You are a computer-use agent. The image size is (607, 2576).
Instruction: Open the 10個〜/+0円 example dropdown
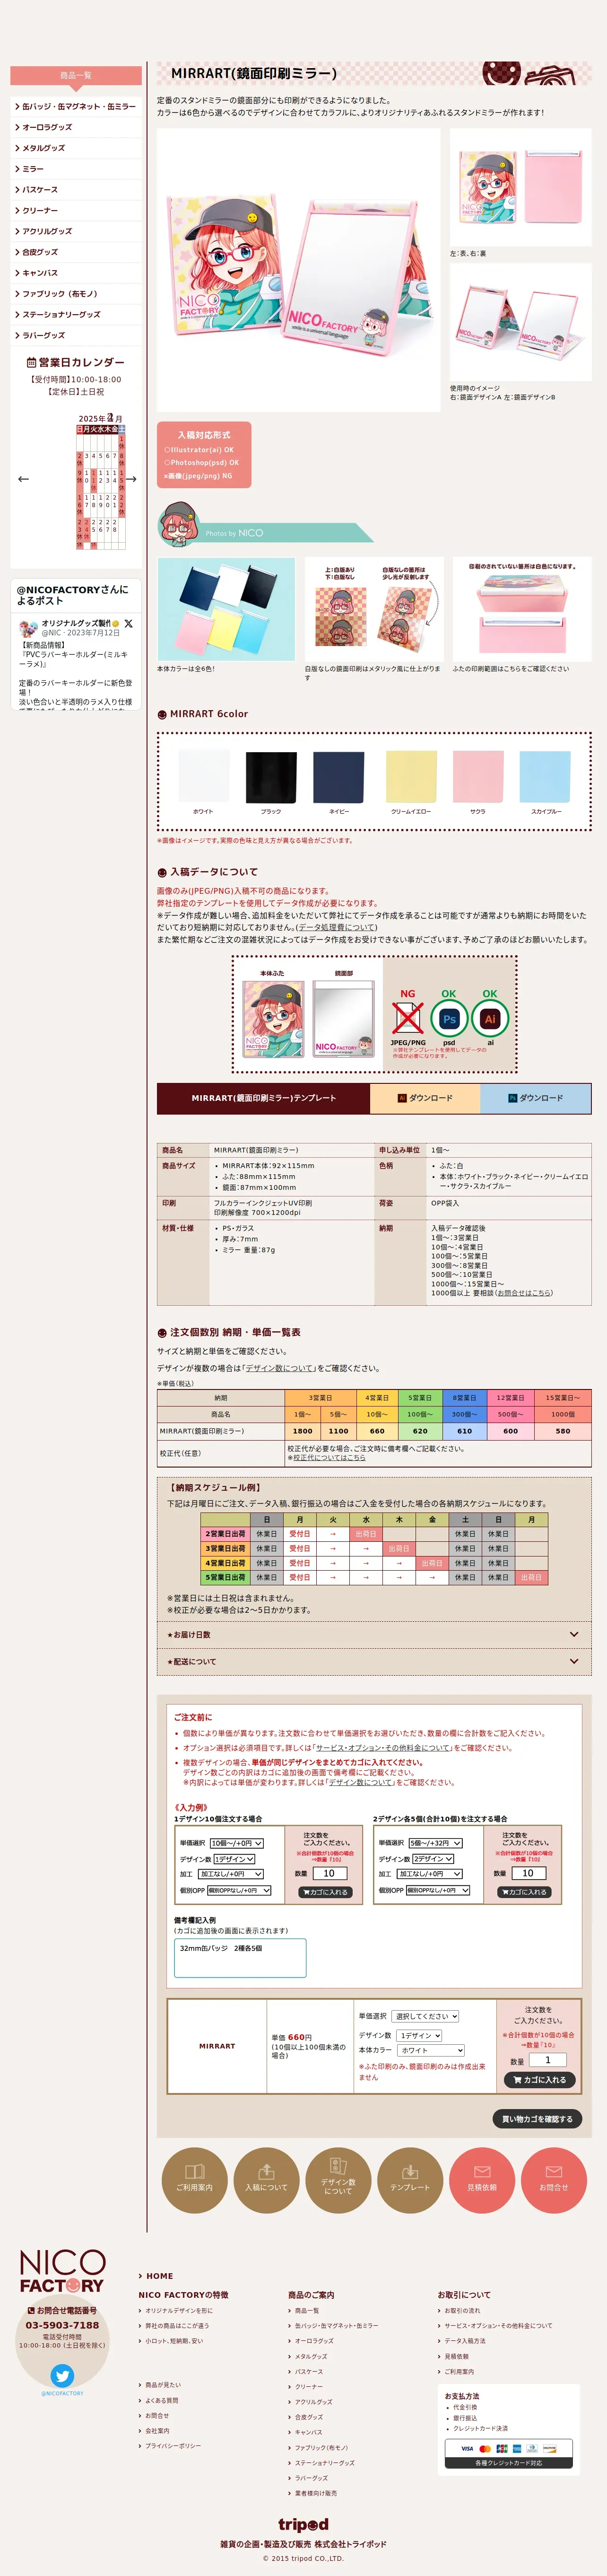(x=236, y=1843)
